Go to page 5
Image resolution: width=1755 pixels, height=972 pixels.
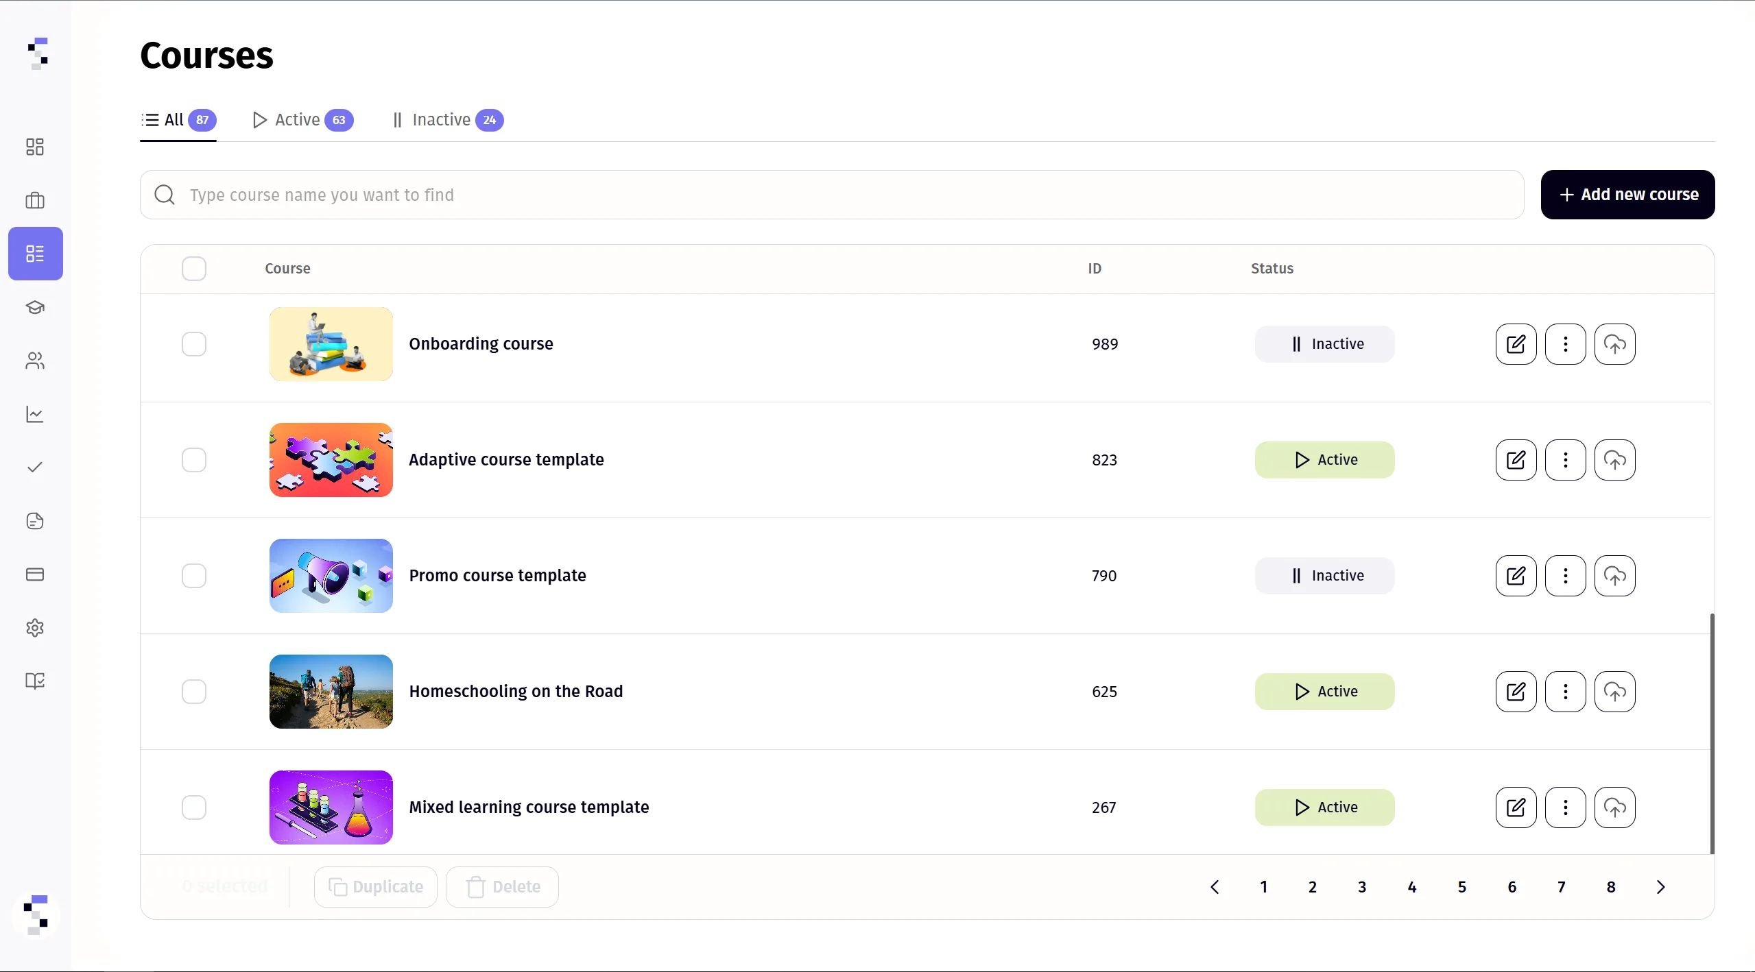1462,887
